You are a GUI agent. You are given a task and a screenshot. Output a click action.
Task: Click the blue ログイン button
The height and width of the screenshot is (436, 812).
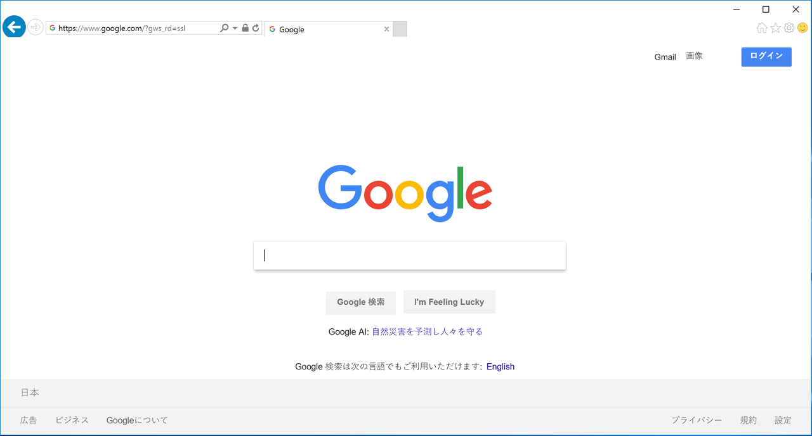tap(766, 56)
